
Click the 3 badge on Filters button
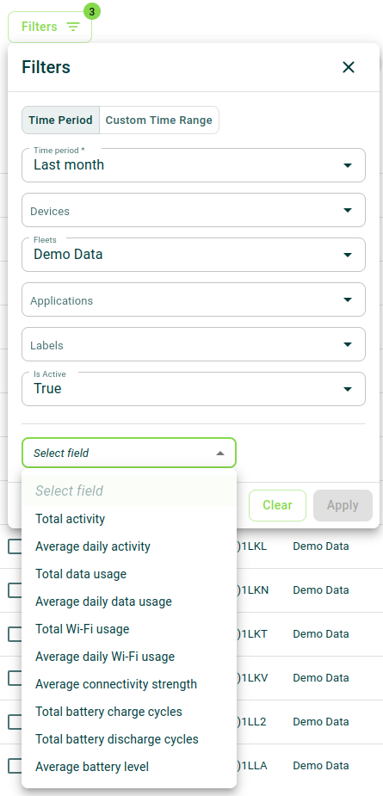[x=91, y=11]
